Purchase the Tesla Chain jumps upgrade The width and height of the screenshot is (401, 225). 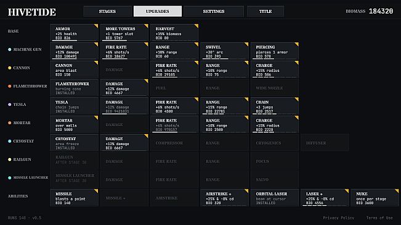[275, 106]
